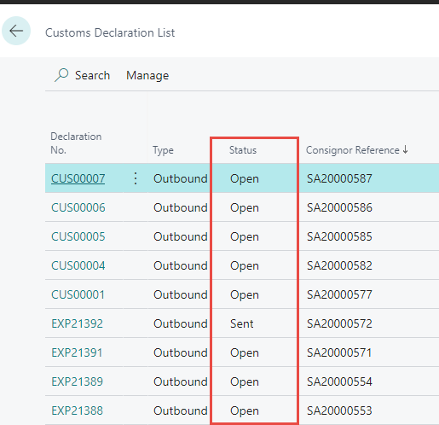Open the declaration CUS00006 link
The width and height of the screenshot is (439, 425).
point(78,207)
